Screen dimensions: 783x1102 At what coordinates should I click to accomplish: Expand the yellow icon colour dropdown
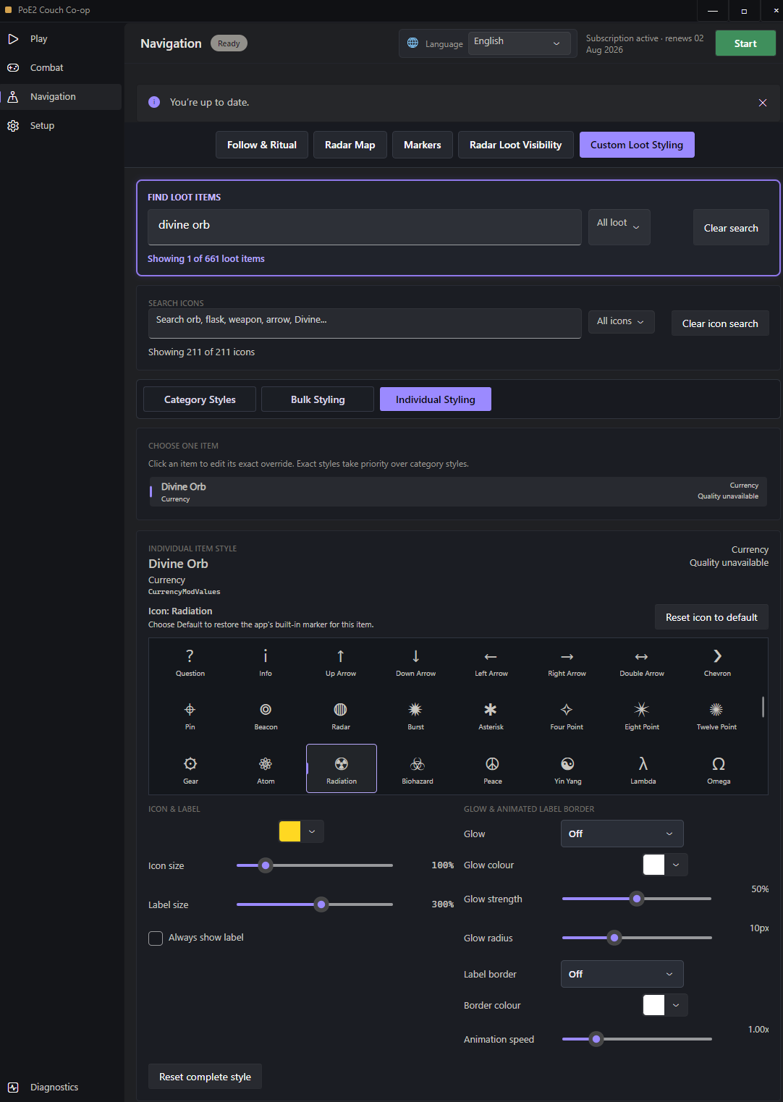pyautogui.click(x=312, y=831)
